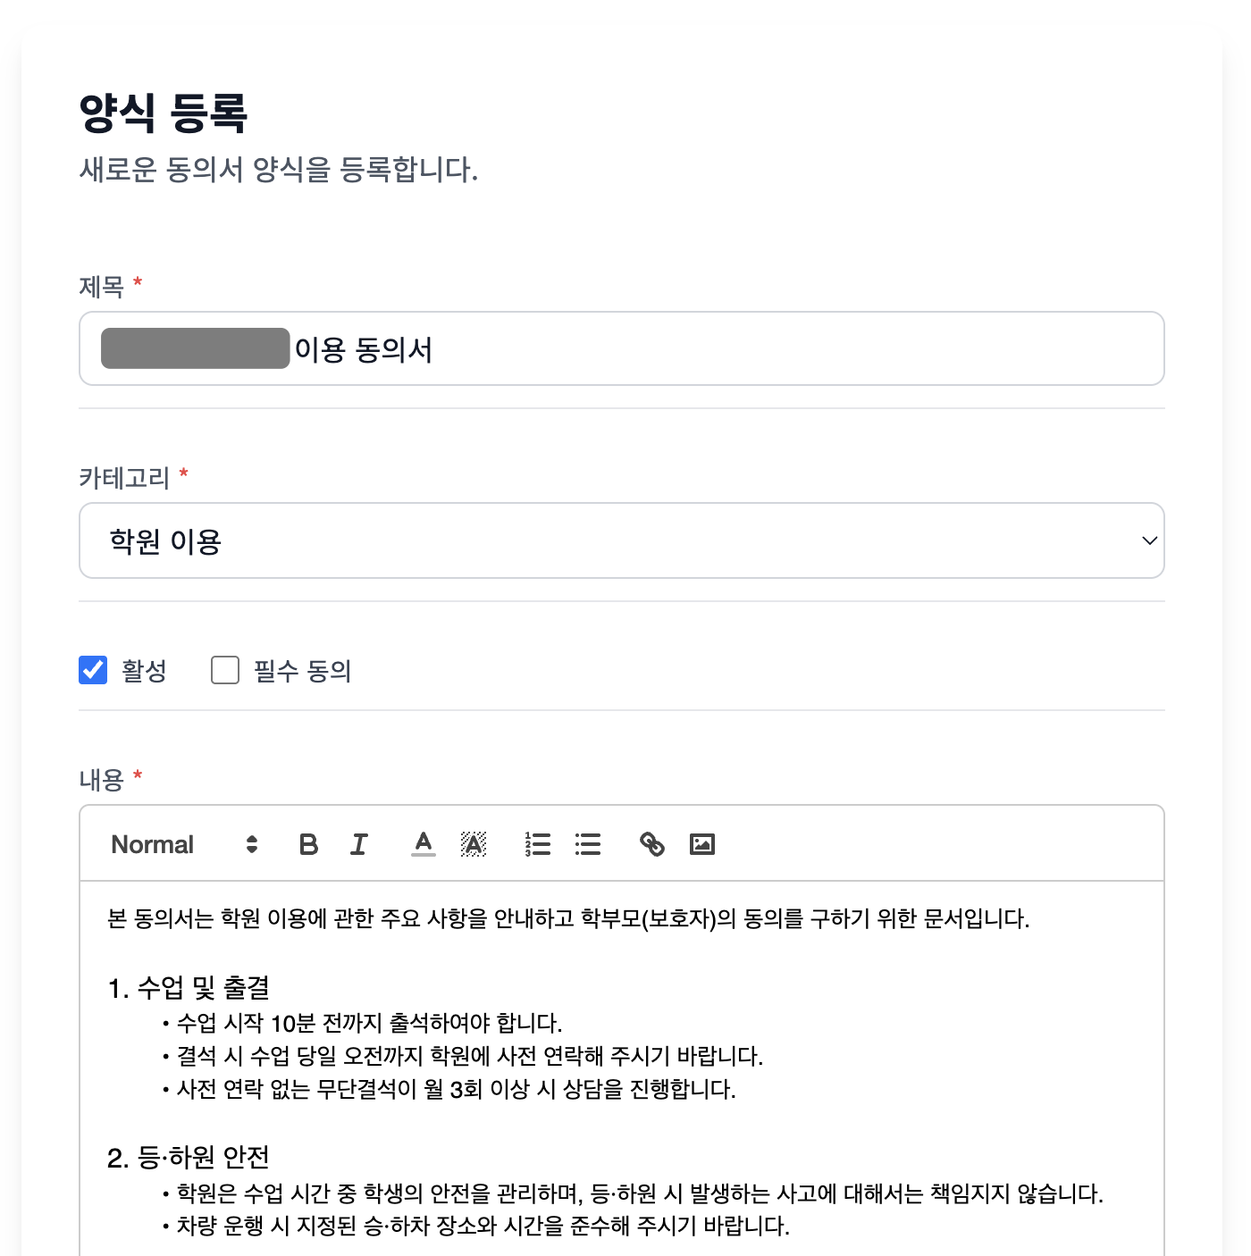Insert an ordered list
1251x1256 pixels.
pyautogui.click(x=538, y=843)
